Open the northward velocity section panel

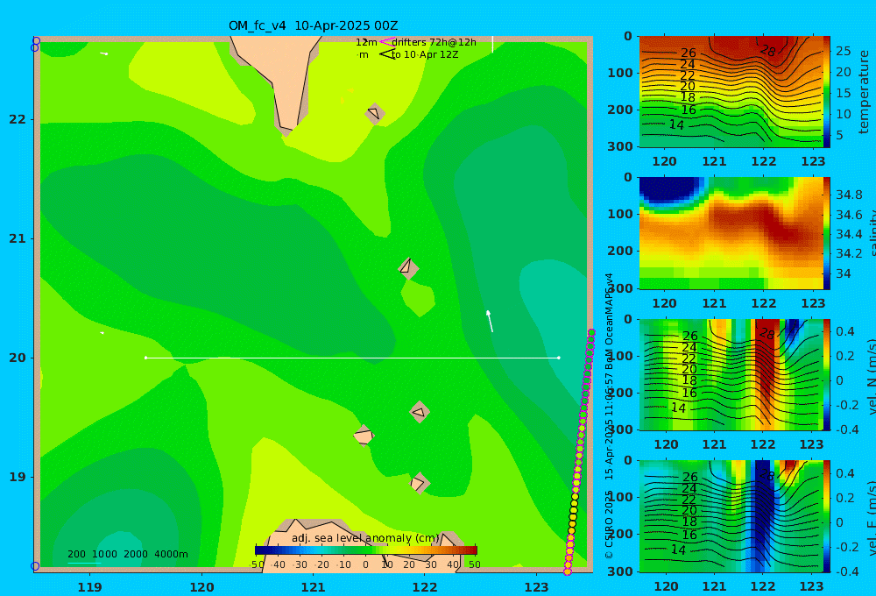coord(731,374)
